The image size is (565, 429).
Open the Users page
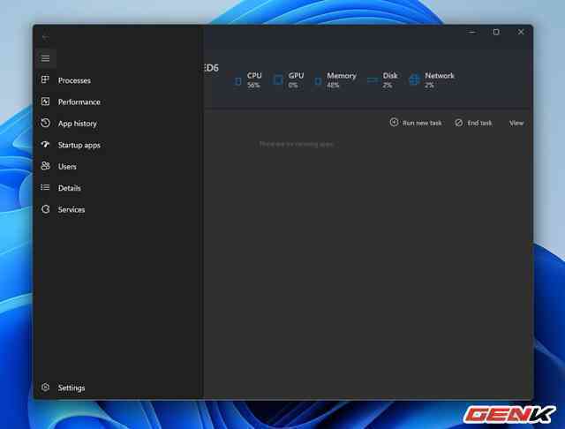67,167
